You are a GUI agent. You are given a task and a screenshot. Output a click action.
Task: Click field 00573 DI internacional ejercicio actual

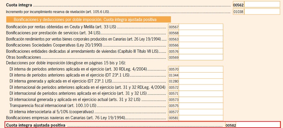[x=201, y=100]
